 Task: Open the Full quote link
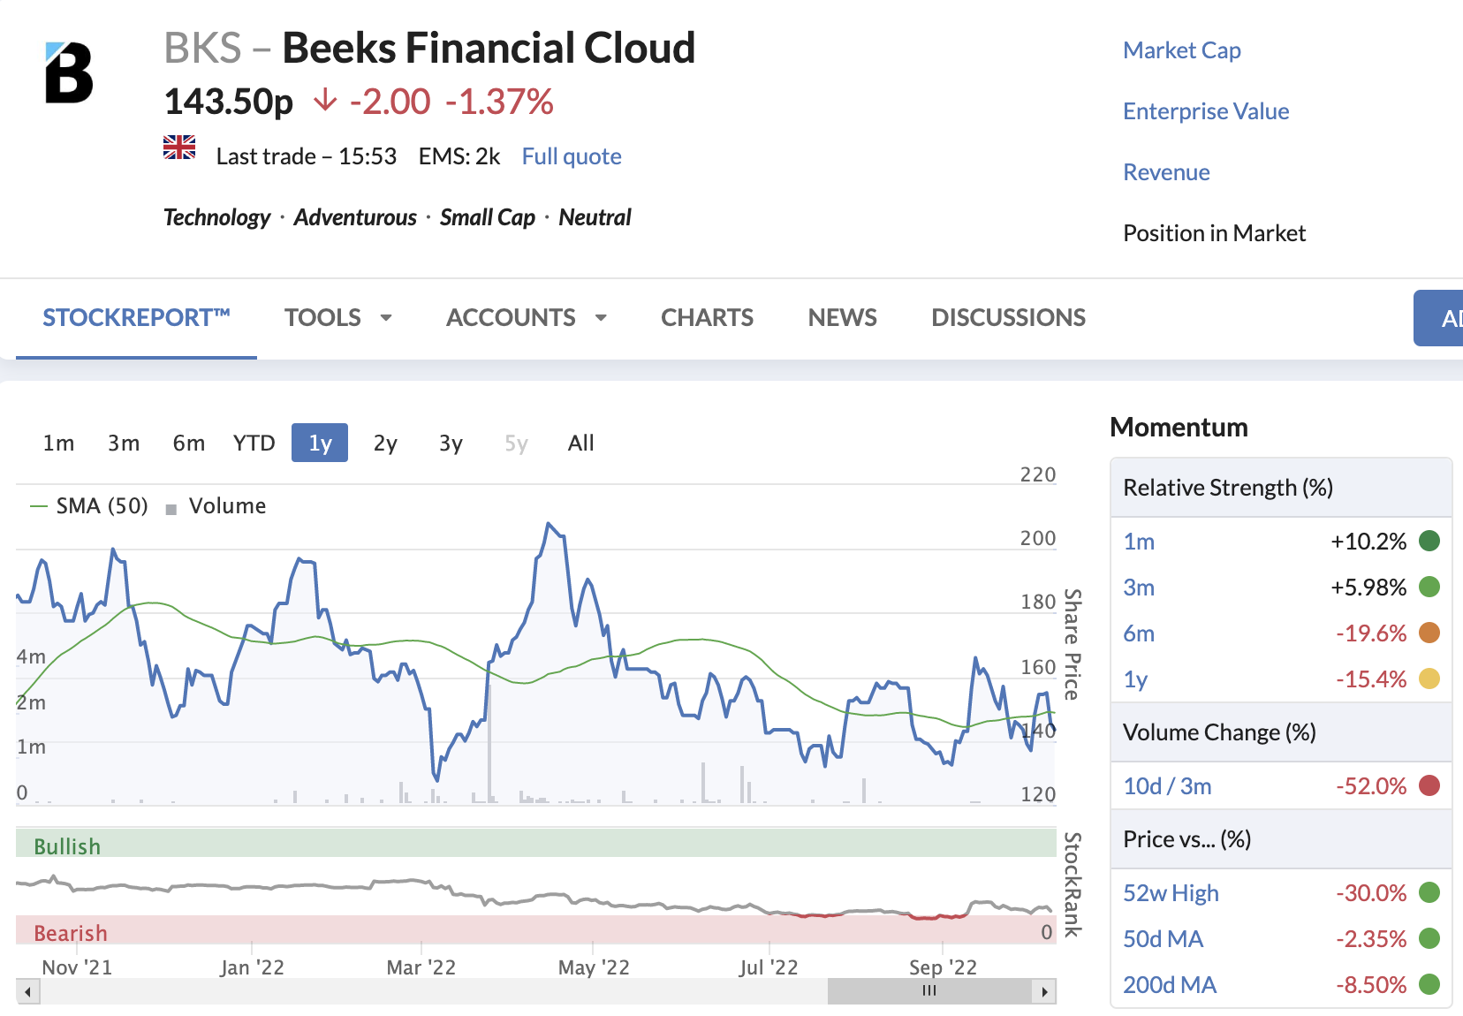[x=572, y=156]
